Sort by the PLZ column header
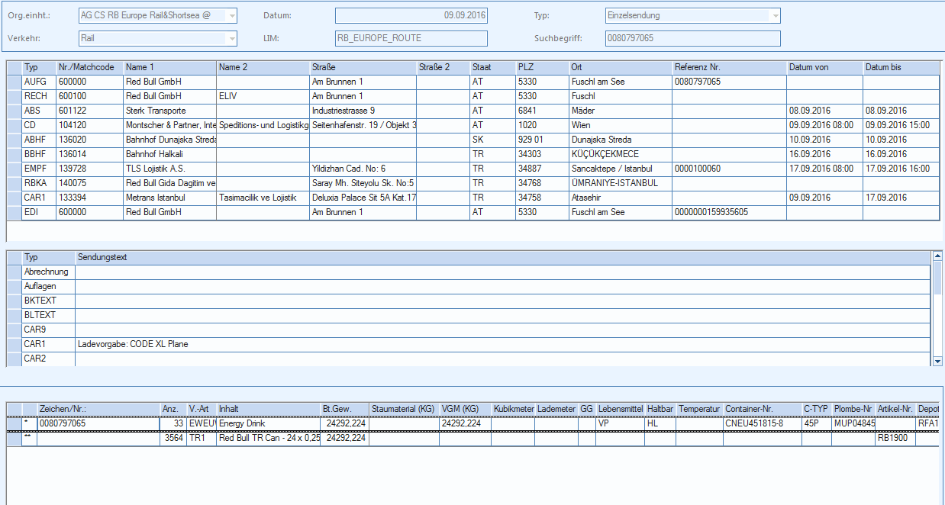Viewport: 945px width, 505px height. click(542, 67)
